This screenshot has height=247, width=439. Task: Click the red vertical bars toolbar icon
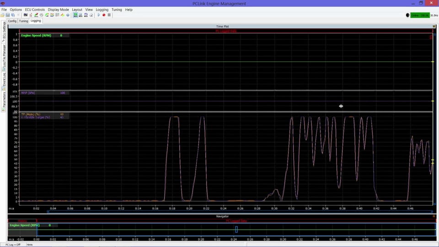[x=31, y=15]
